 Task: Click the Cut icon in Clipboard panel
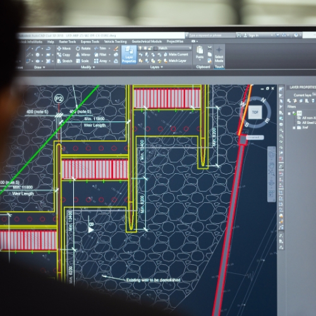210,48
